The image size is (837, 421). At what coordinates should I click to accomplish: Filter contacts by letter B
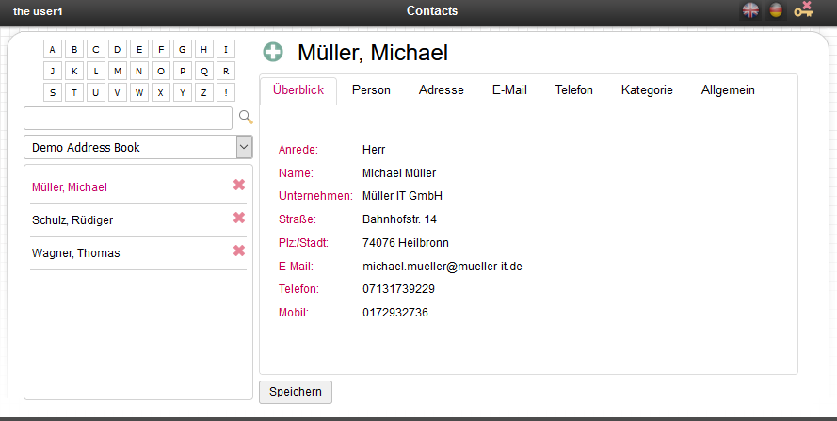click(x=74, y=49)
